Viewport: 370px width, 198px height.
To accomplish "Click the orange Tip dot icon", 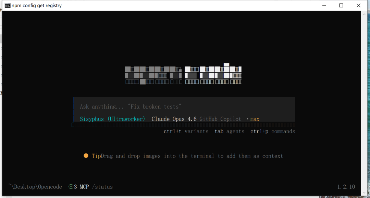I will tap(86, 156).
